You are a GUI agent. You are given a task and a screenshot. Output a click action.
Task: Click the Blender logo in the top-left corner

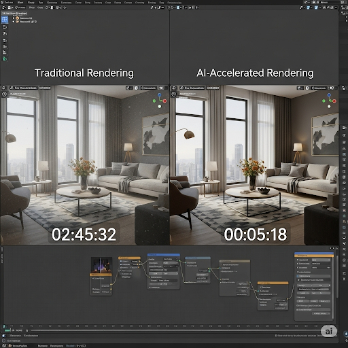tap(3, 3)
